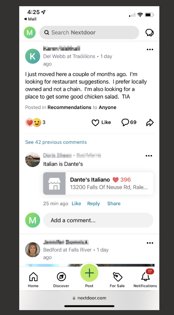This screenshot has width=174, height=315.
Task: Open options menu for Del Webb post
Action: [x=150, y=50]
